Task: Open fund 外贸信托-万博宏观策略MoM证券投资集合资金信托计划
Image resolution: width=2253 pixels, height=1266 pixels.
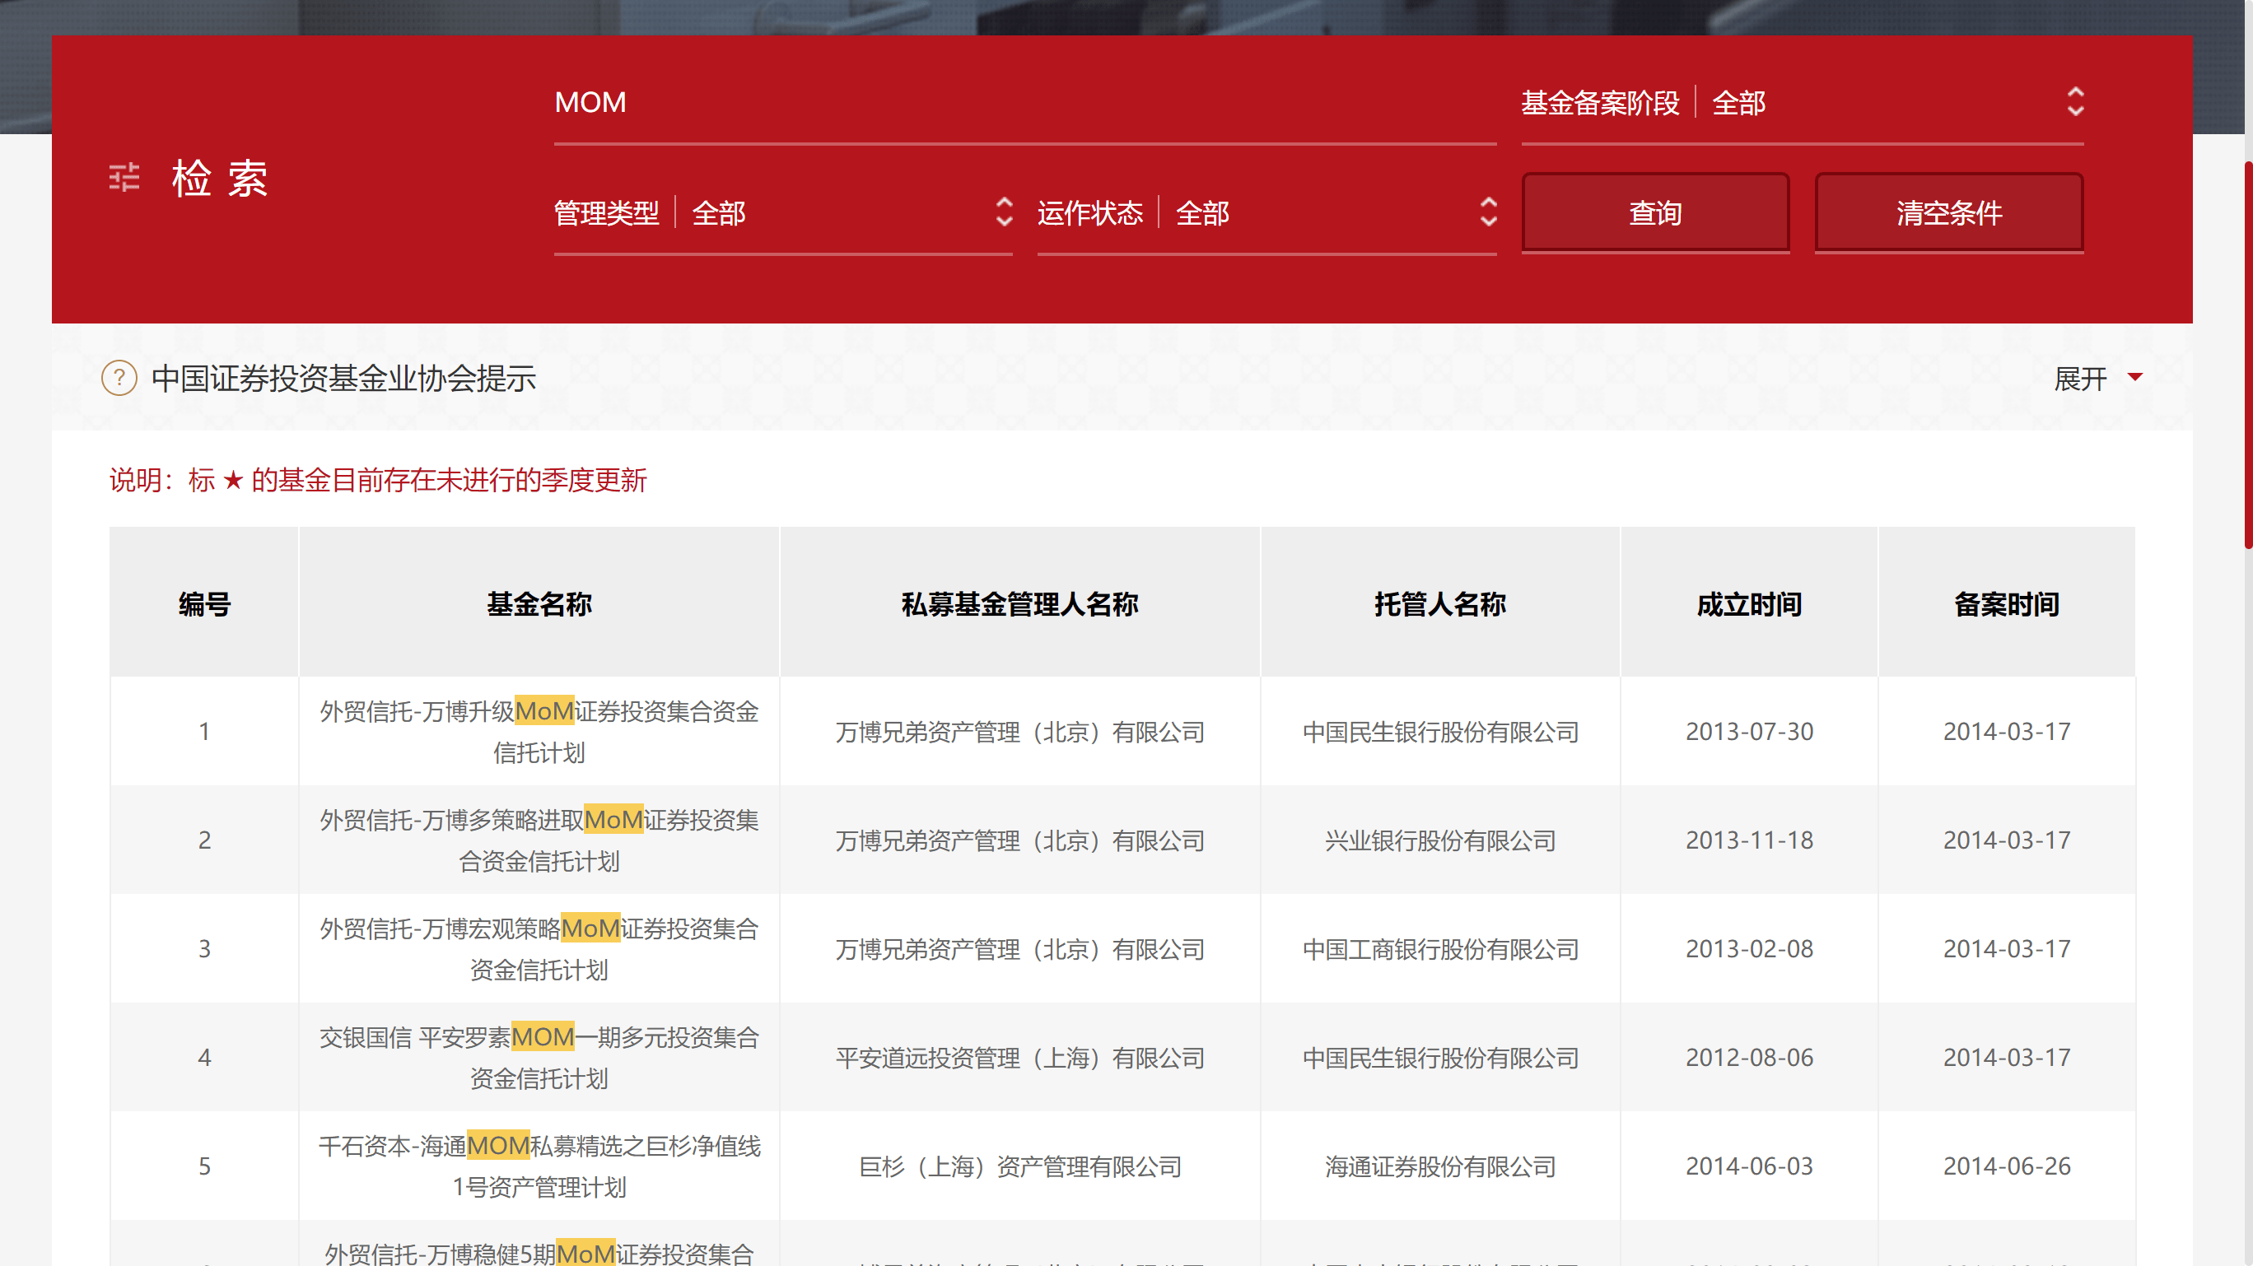Action: coord(539,948)
